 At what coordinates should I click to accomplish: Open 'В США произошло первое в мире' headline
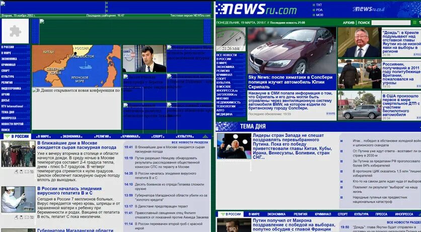point(401,105)
